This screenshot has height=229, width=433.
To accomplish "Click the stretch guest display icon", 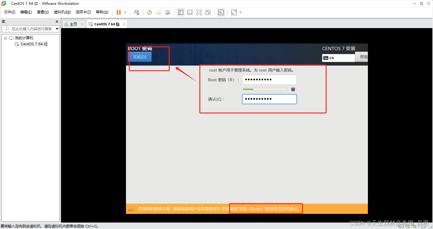I will 234,12.
